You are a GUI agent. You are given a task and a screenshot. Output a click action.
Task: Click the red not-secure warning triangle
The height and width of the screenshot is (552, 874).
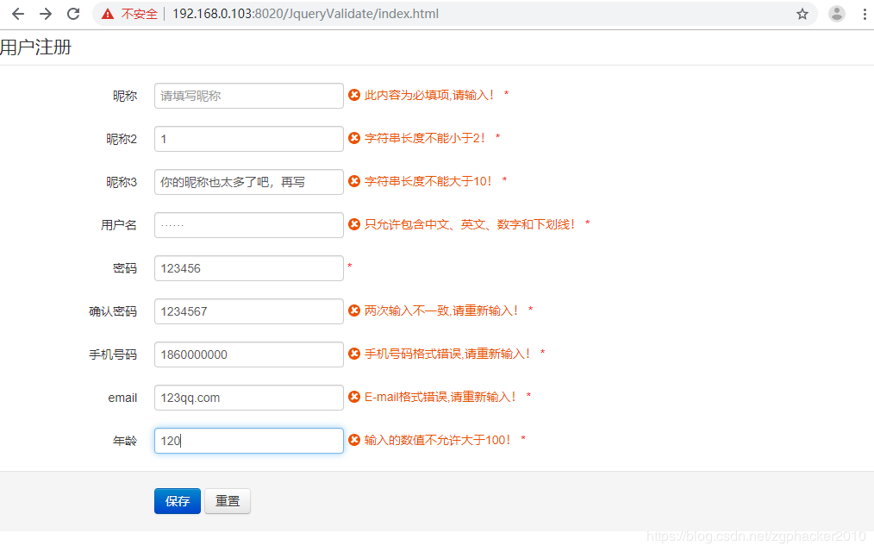(108, 14)
